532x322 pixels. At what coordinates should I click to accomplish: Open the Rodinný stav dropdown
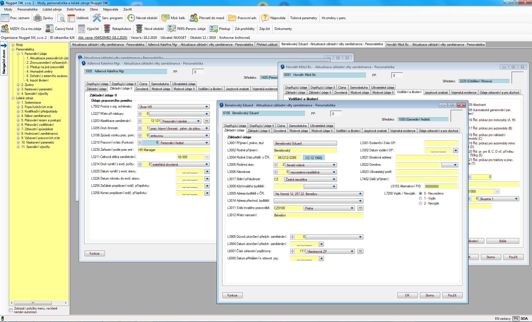coord(334,165)
